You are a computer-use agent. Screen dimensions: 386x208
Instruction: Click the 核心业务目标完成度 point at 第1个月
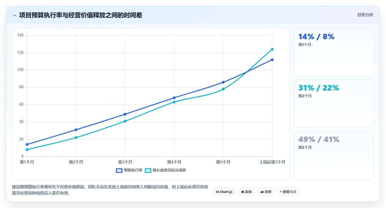coord(27,150)
